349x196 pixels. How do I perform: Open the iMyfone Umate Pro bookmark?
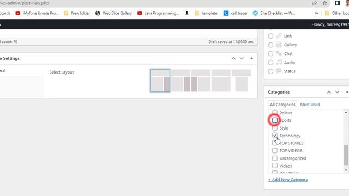click(x=37, y=13)
